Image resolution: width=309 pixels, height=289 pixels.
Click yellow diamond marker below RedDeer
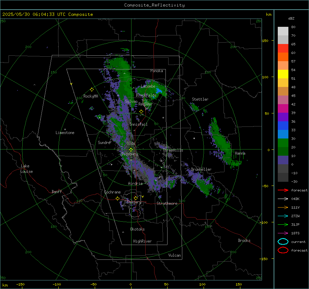[141, 112]
